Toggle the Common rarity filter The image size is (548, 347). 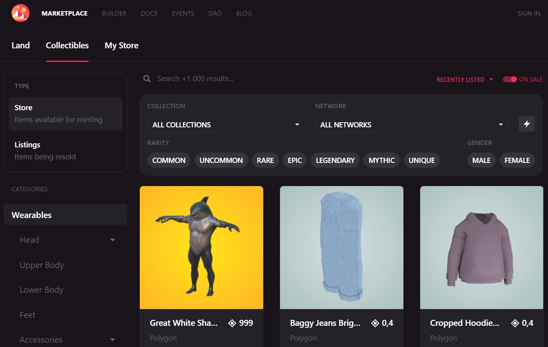[x=169, y=160]
